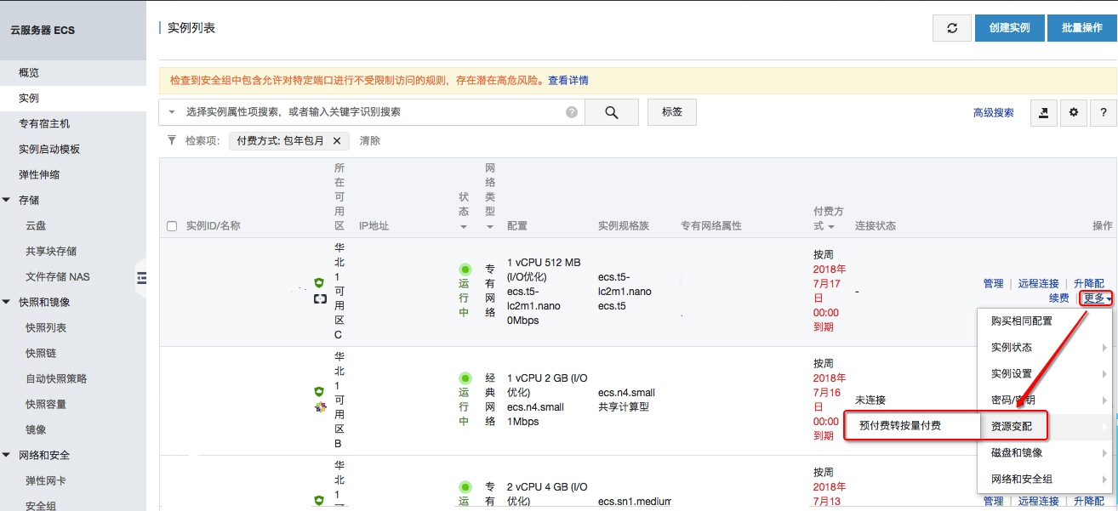Collapse the 存储 sidebar section
Screen dimensions: 1118x511
[x=7, y=200]
